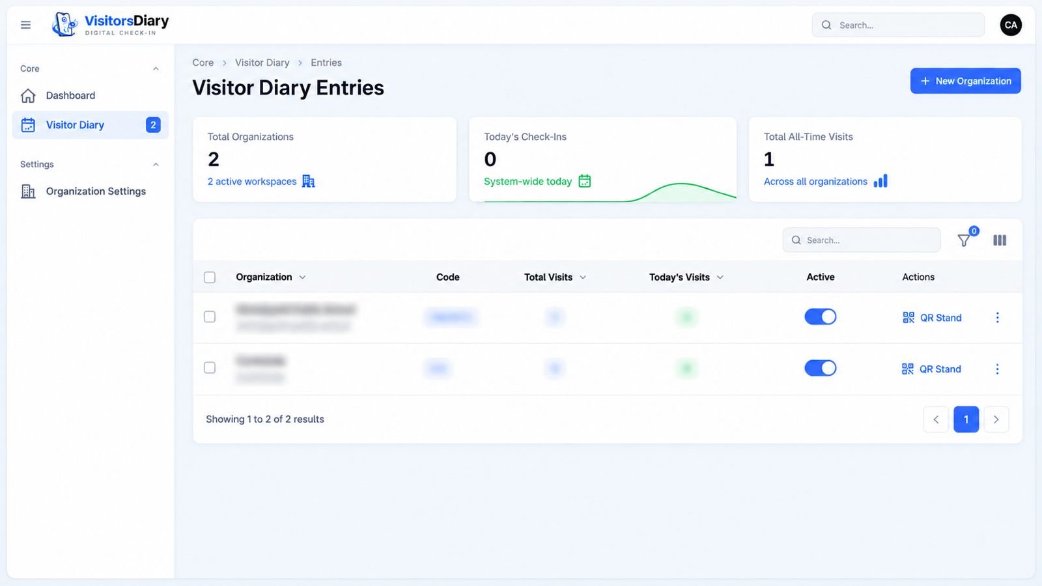This screenshot has width=1042, height=586.
Task: Click the Visitor Diary breadcrumb
Action: (262, 63)
